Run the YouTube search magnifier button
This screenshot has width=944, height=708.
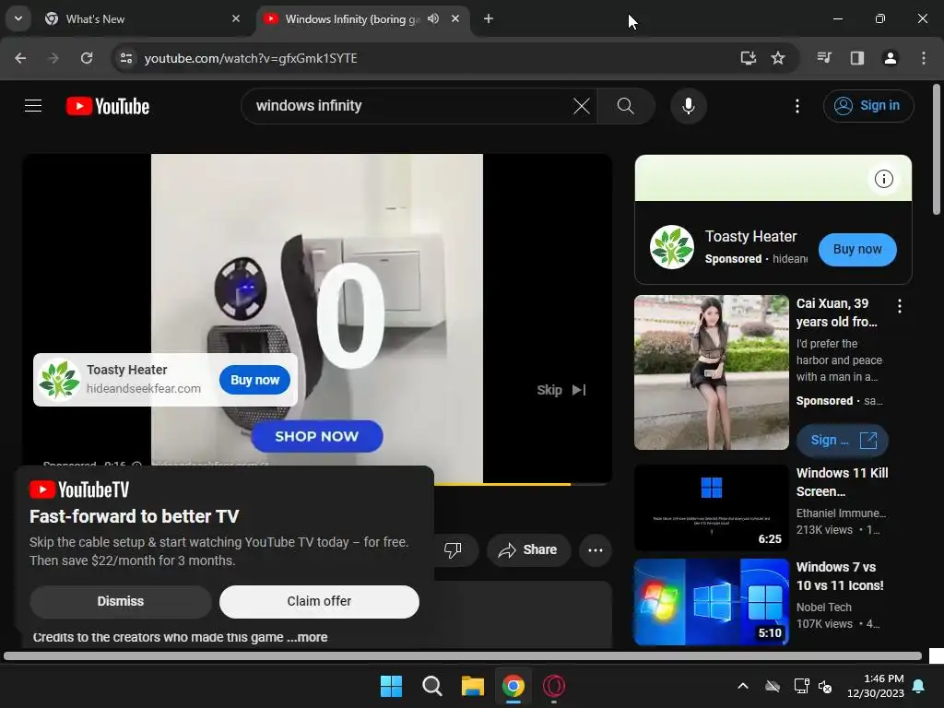tap(626, 106)
